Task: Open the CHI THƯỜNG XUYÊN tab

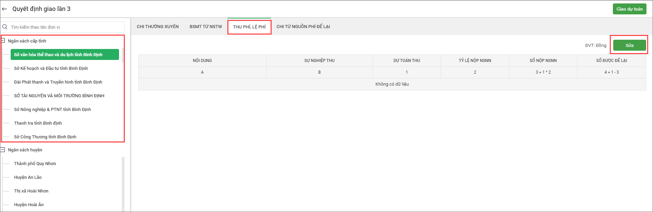Action: point(158,27)
